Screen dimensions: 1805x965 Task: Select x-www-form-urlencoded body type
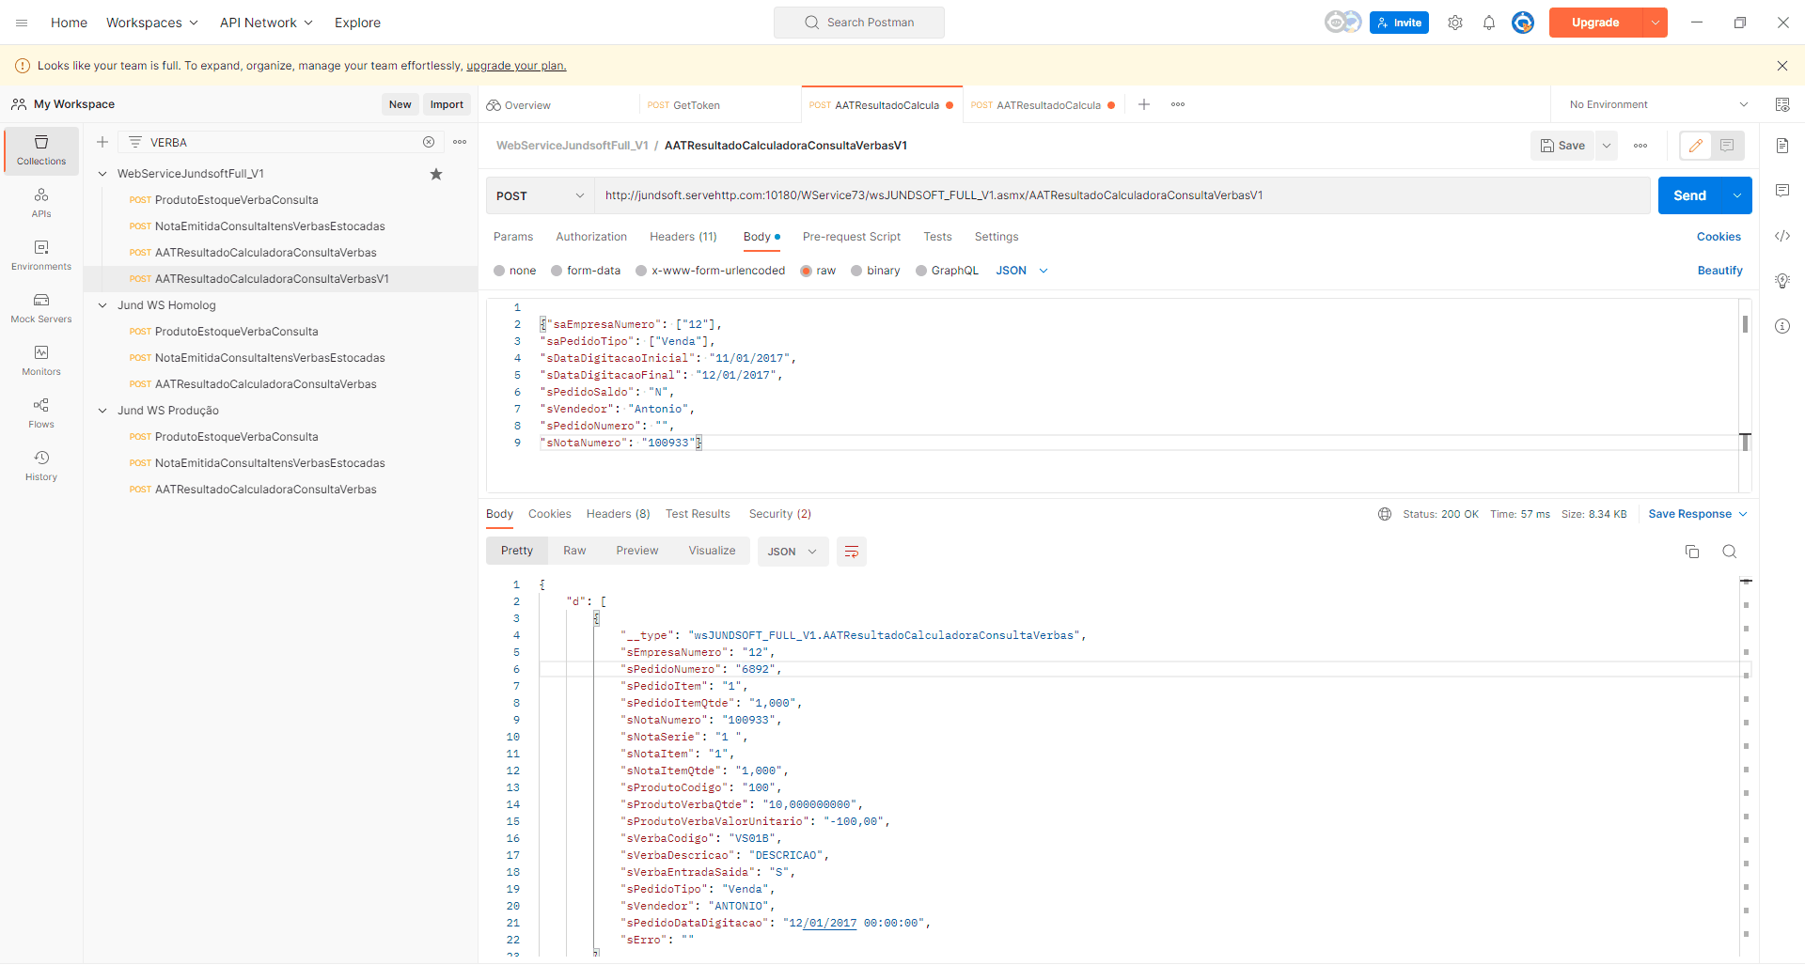coord(711,271)
